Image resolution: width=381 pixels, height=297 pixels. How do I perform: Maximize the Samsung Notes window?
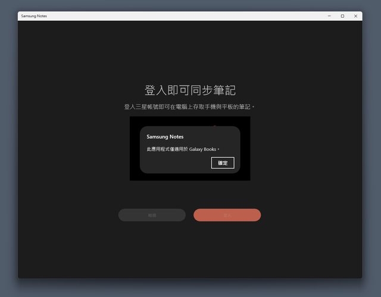pyautogui.click(x=342, y=16)
